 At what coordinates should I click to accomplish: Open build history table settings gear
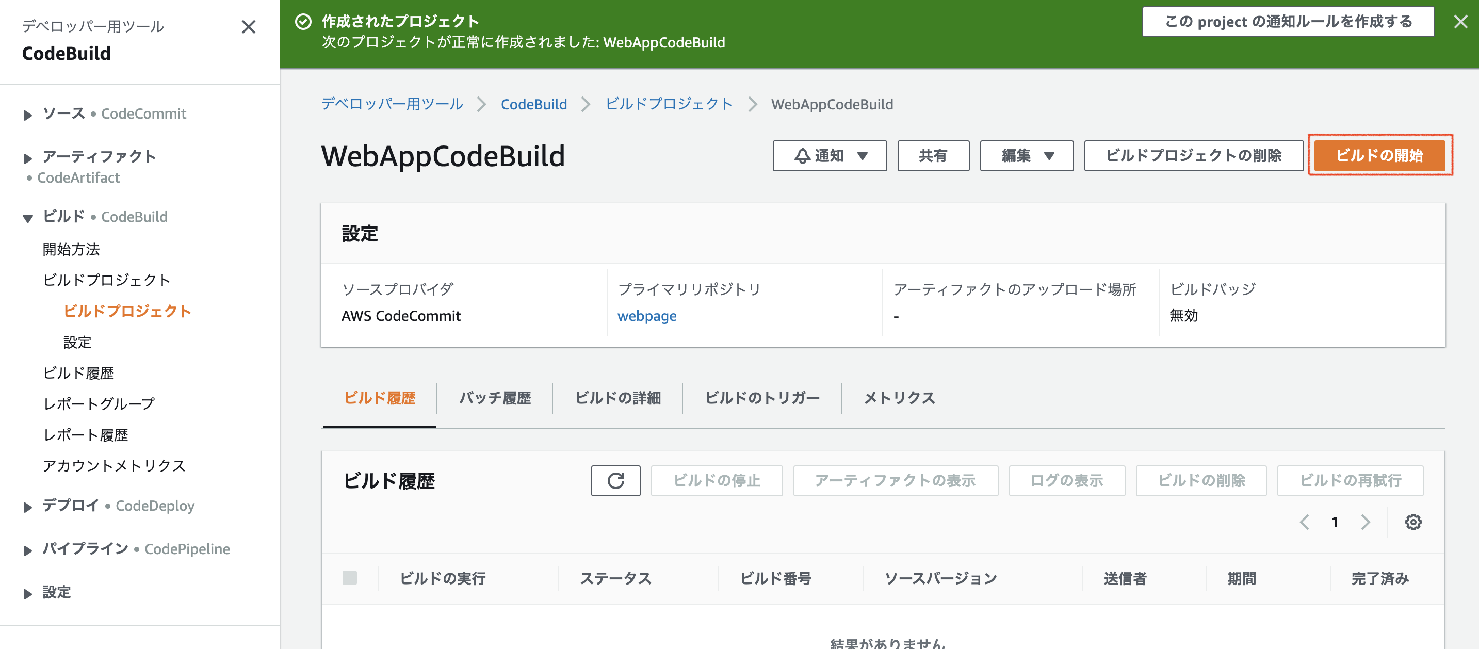click(1413, 522)
